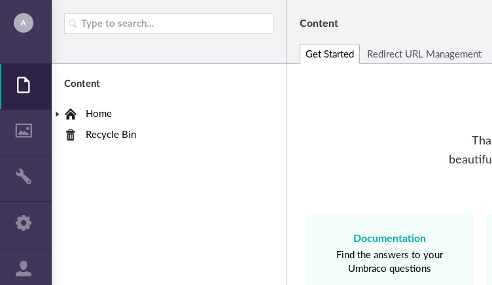Click the search magnifier icon
This screenshot has height=285, width=492.
click(x=73, y=24)
